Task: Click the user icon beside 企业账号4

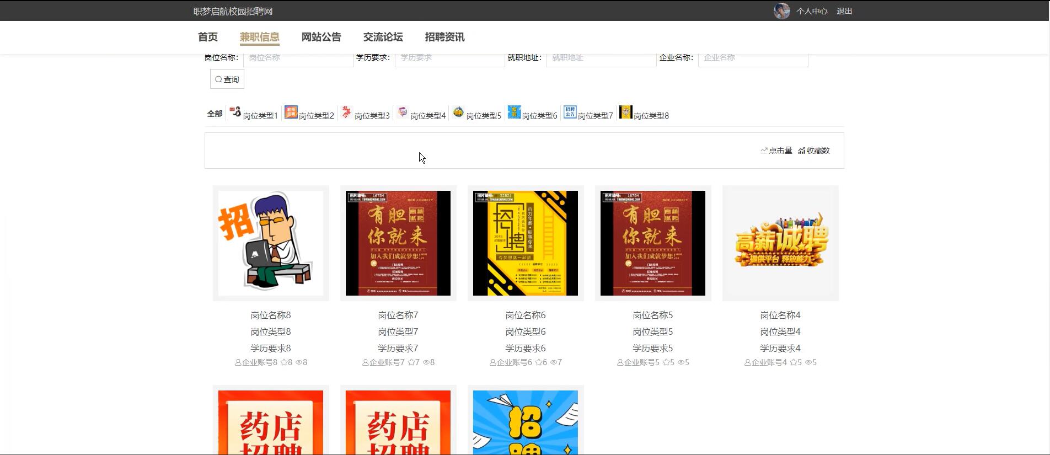Action: [748, 362]
